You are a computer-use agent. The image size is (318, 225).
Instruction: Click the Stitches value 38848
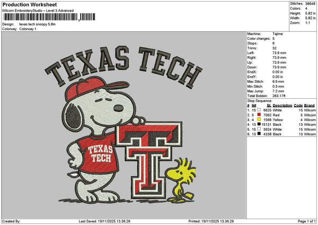coord(310,4)
